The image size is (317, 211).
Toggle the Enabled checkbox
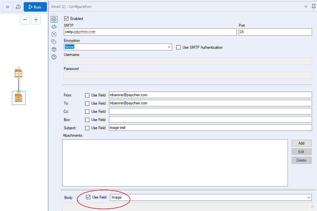[x=66, y=19]
